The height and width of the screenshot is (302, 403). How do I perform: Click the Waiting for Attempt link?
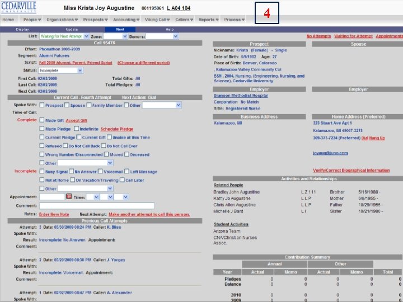click(x=353, y=36)
